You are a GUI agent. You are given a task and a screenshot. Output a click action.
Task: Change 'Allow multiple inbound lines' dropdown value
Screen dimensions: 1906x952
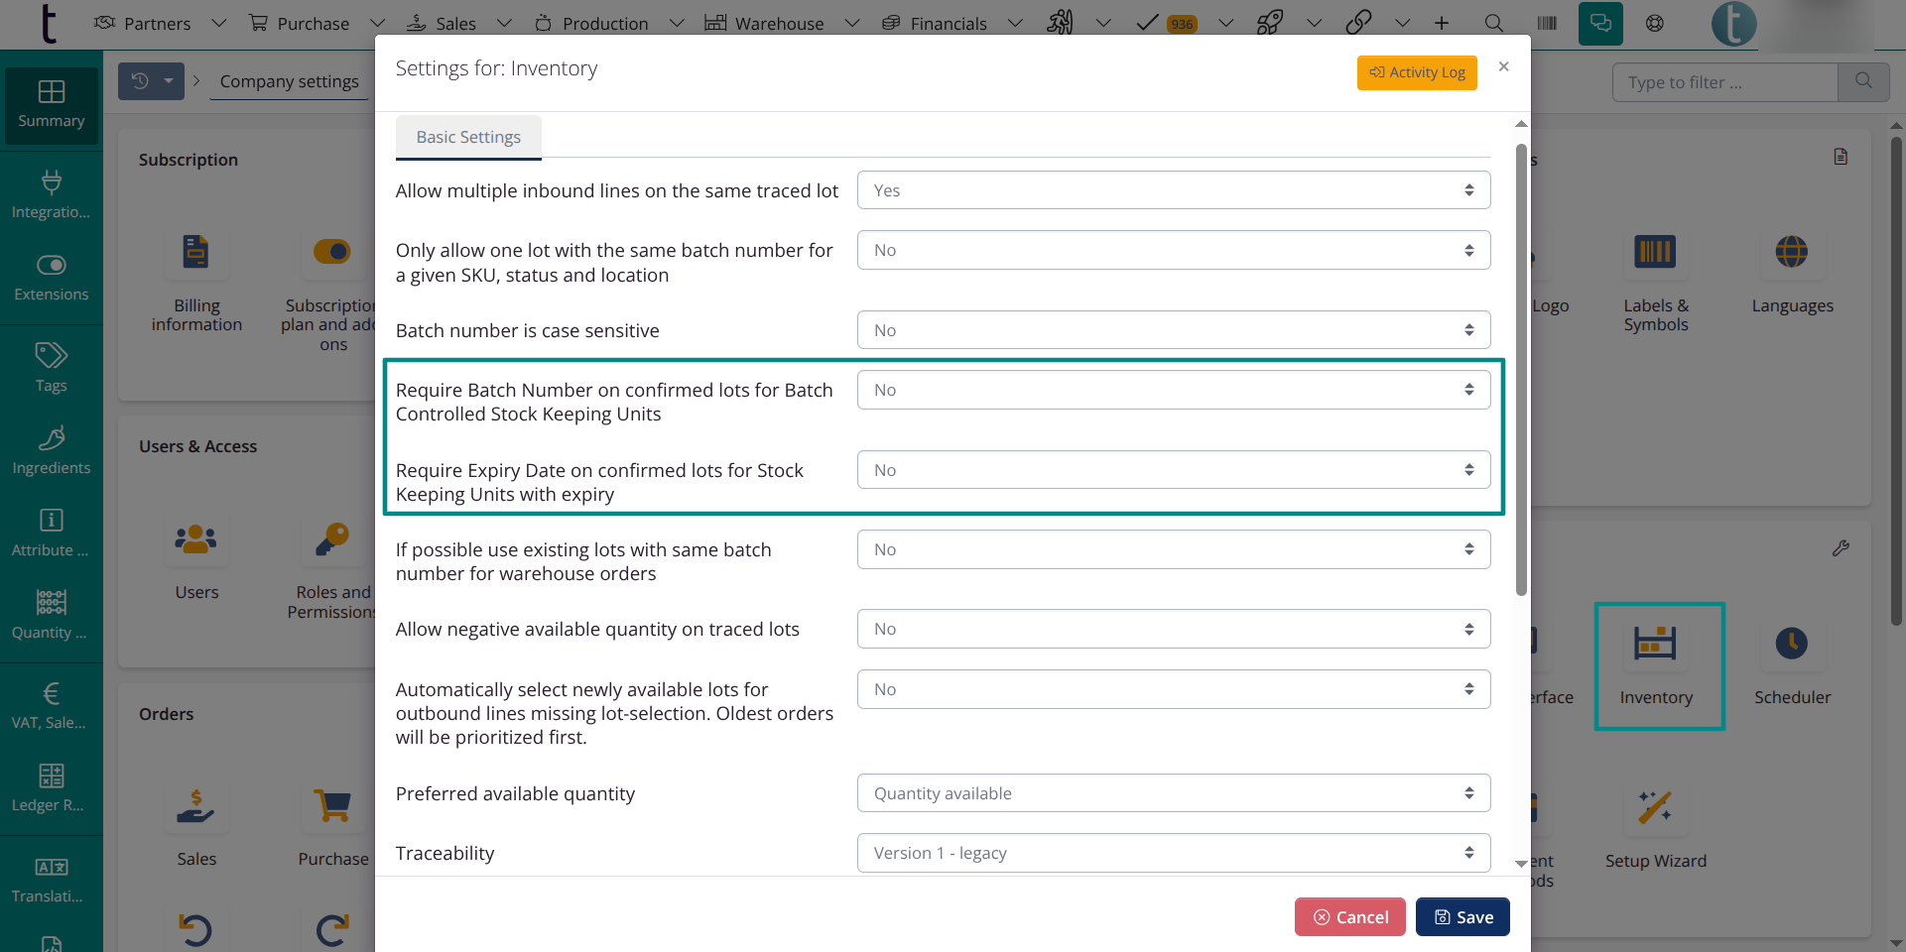tap(1173, 189)
